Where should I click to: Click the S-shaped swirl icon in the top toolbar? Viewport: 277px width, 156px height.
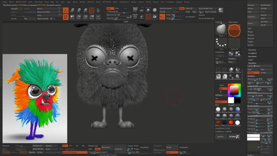coord(98,10)
